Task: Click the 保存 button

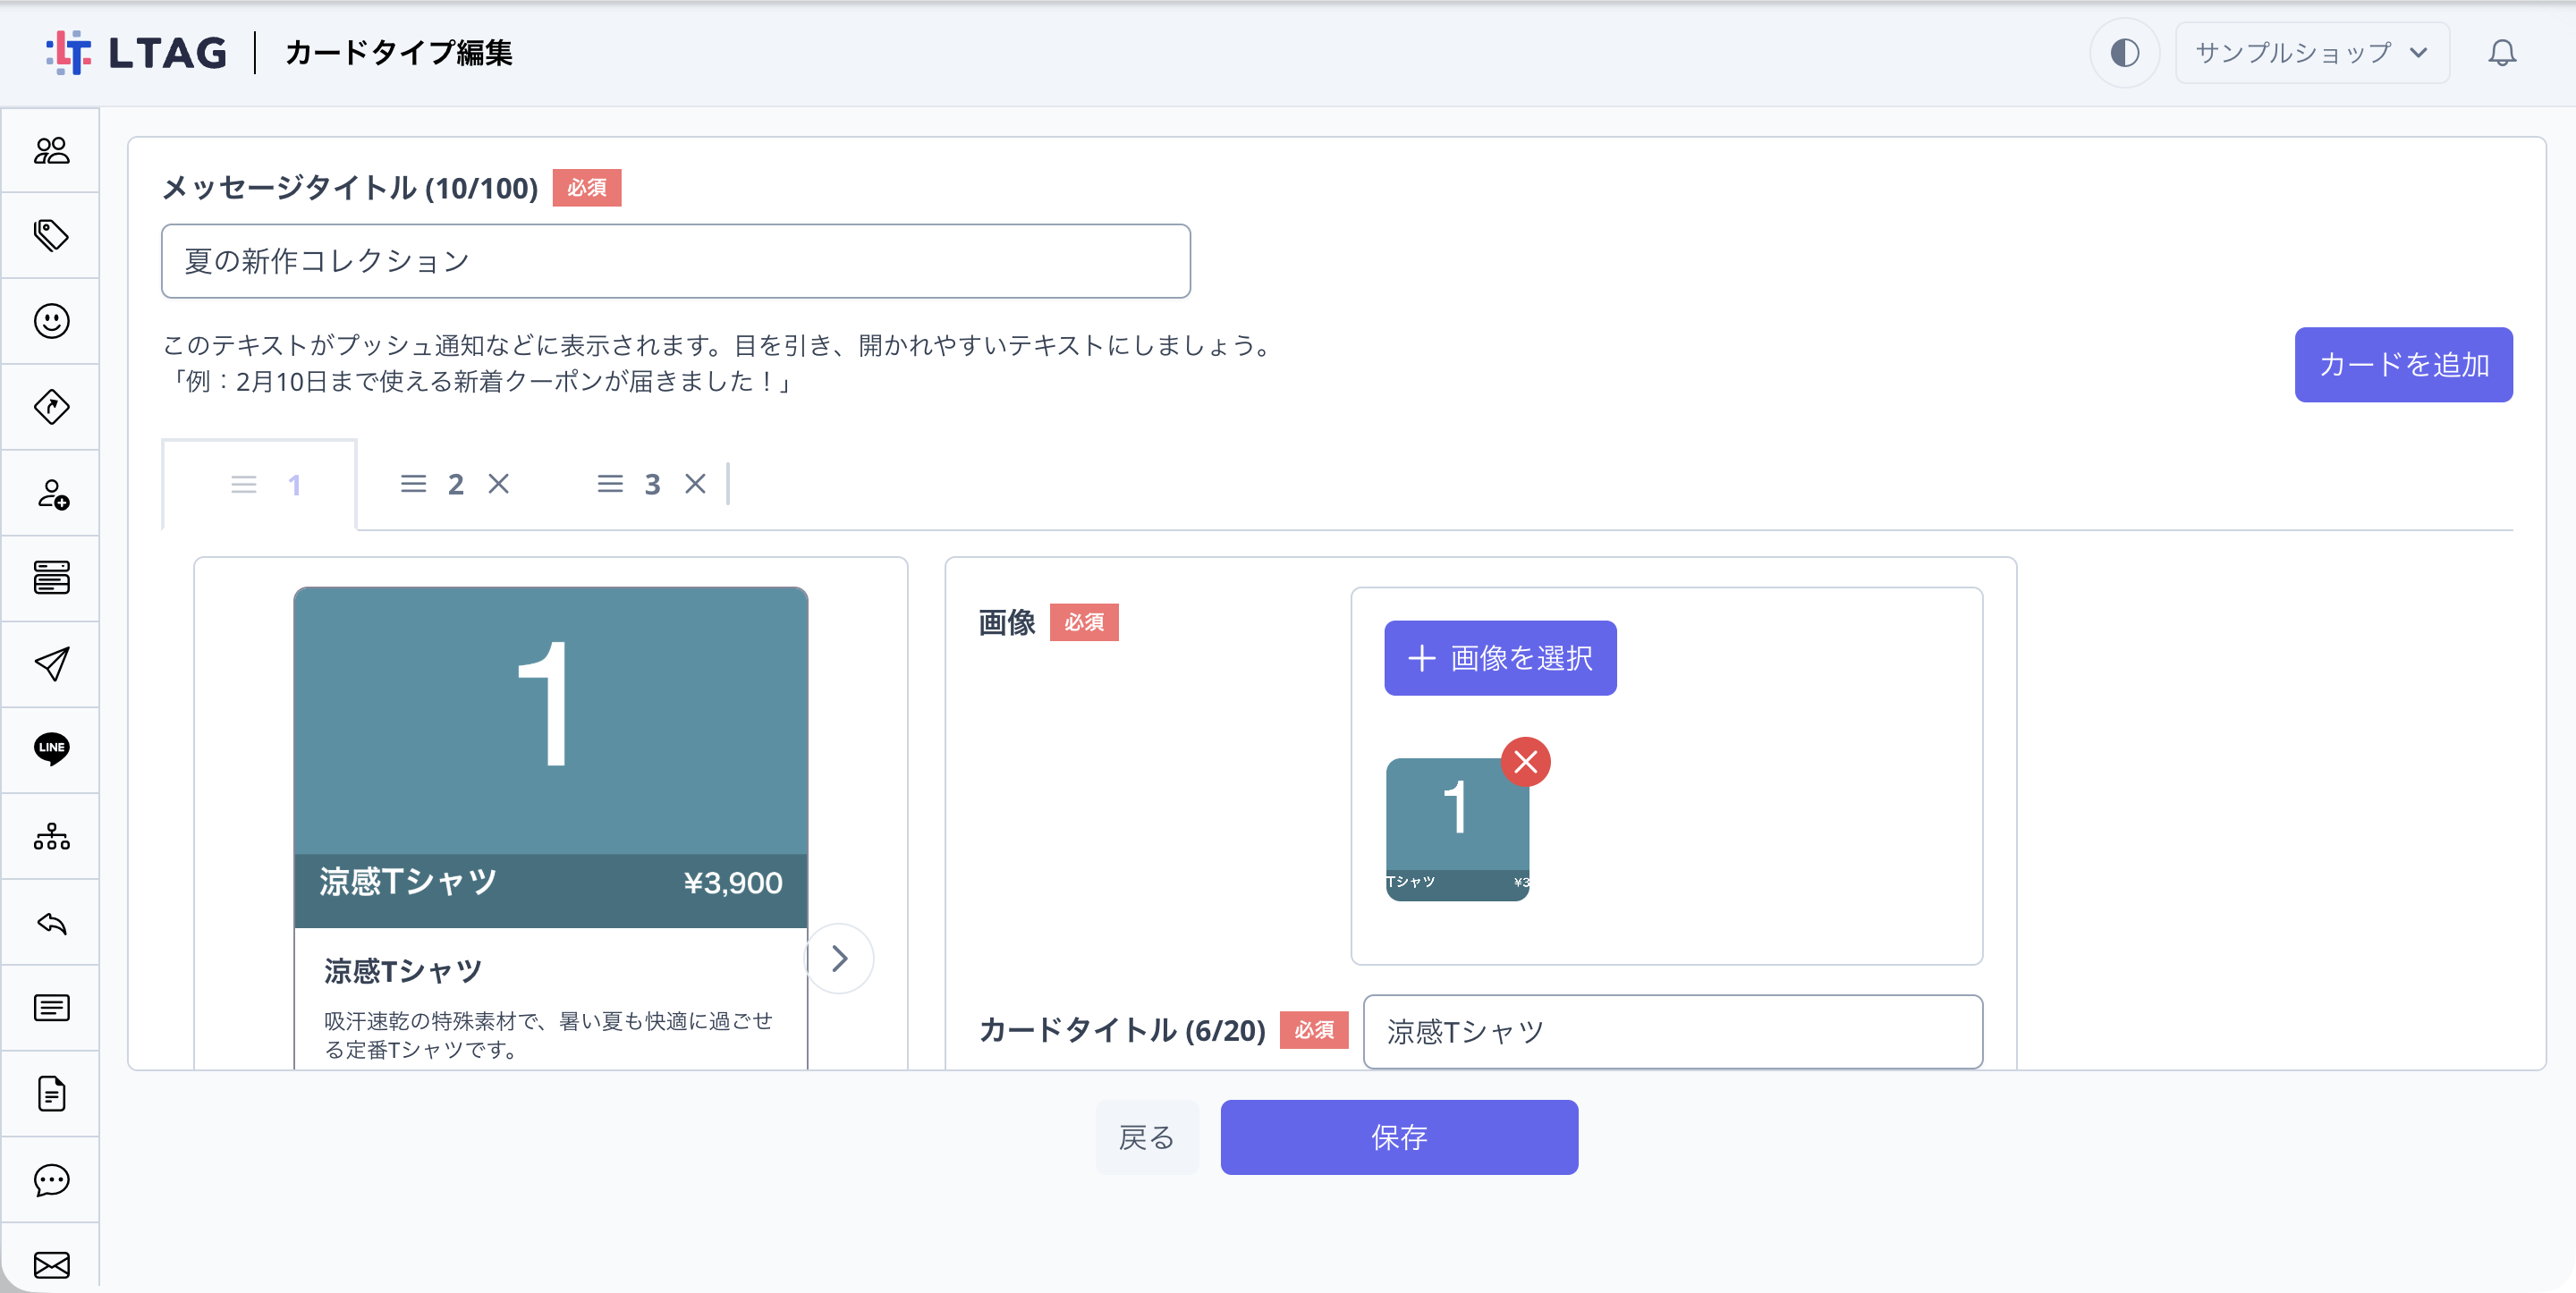Action: coord(1398,1137)
